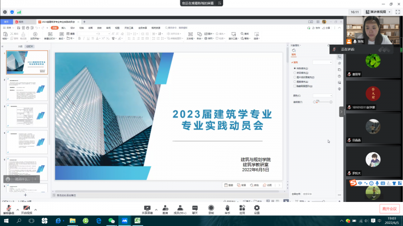Viewport: 403px width, 226px height.
Task: Open the 成员 participants list icon
Action: [179, 207]
